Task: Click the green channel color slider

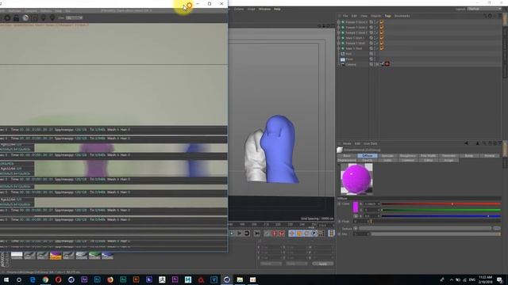Action: [441, 210]
